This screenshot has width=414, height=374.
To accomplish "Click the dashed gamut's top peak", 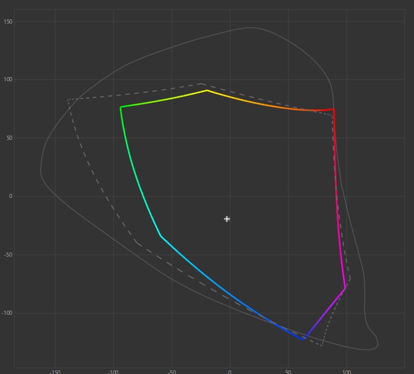I will click(202, 83).
